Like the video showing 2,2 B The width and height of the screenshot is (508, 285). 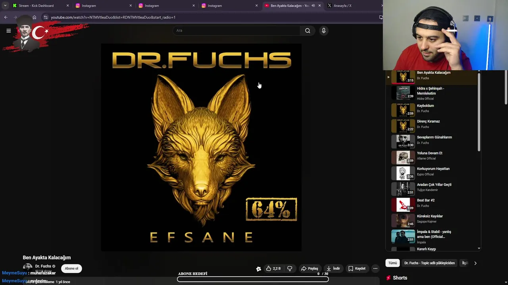click(273, 268)
